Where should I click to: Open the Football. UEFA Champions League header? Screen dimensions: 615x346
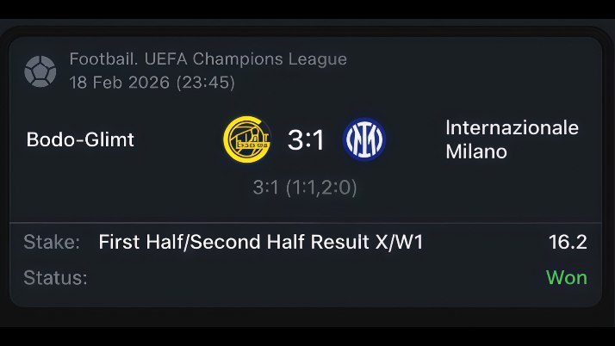208,59
